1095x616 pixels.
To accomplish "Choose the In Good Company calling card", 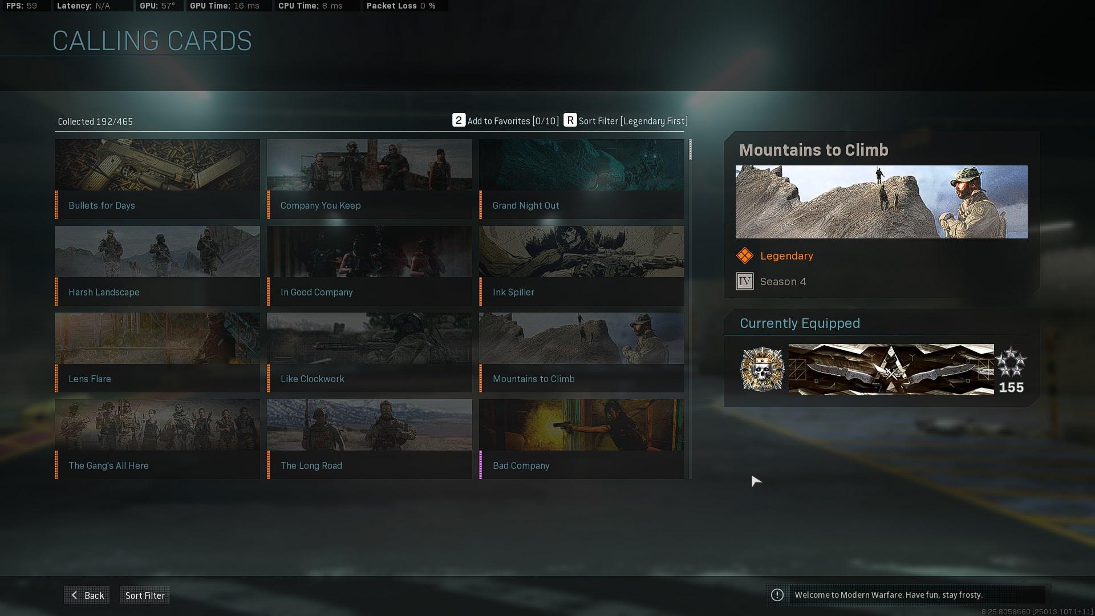I will (x=370, y=266).
